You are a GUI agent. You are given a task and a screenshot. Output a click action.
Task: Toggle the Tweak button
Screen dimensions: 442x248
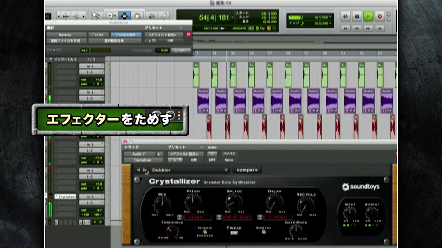(234, 233)
